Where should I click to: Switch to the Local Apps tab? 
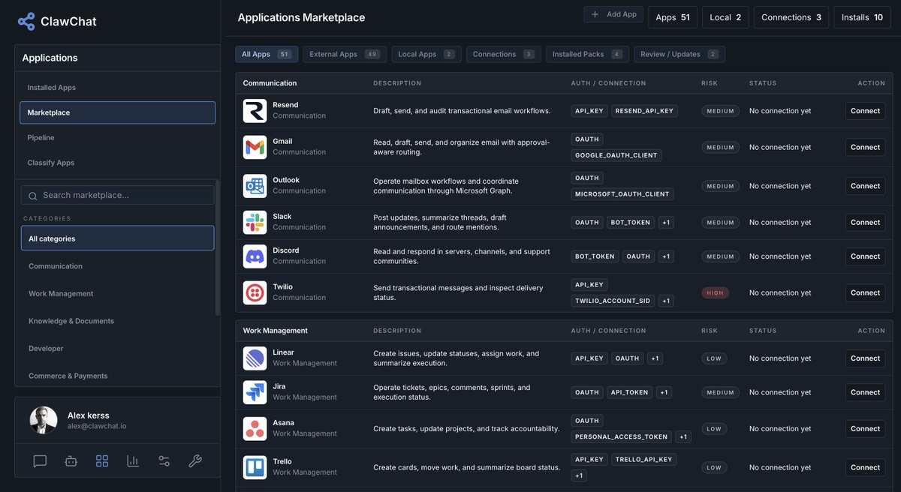click(x=426, y=54)
